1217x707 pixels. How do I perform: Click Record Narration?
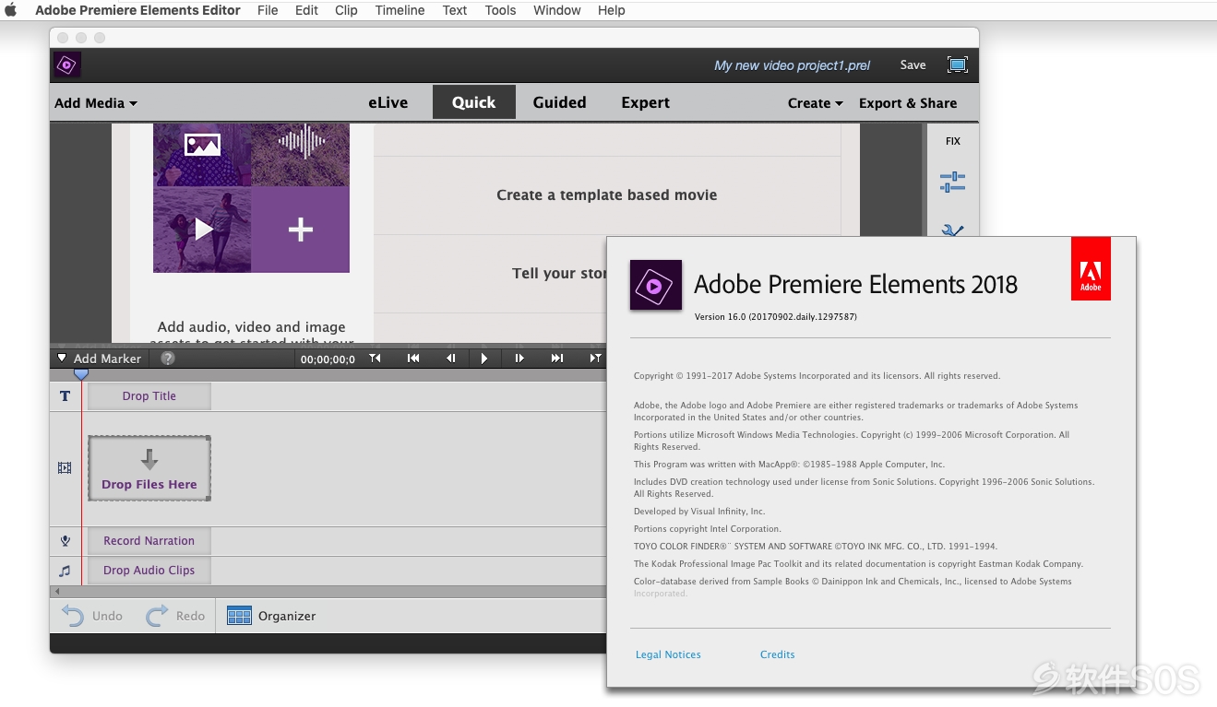(149, 541)
